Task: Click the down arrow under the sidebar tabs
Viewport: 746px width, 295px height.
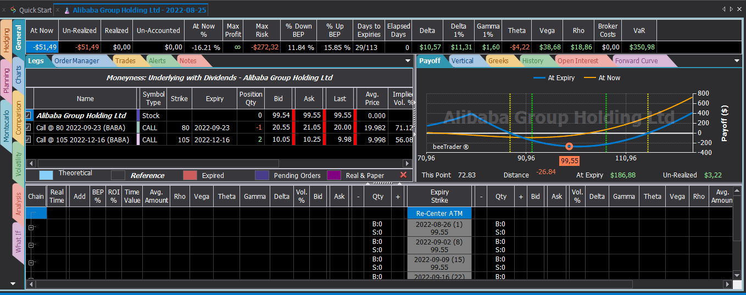Action: (x=13, y=283)
